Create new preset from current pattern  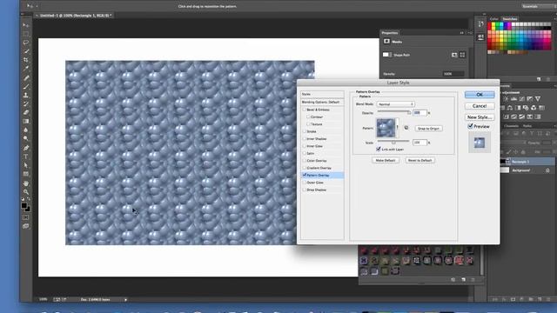[406, 128]
